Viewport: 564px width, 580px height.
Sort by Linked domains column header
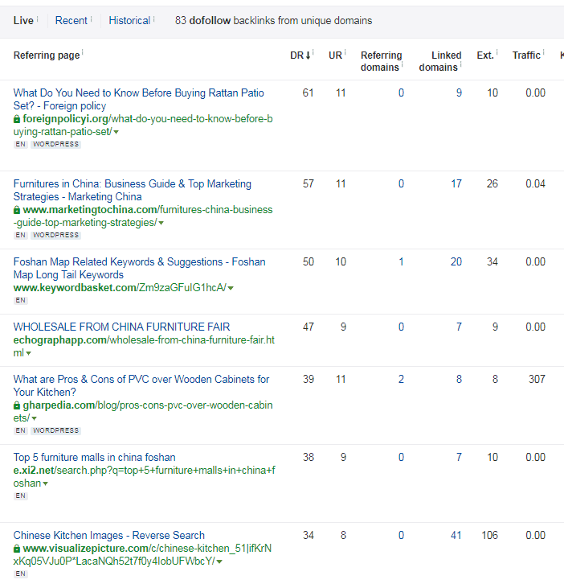(x=440, y=61)
